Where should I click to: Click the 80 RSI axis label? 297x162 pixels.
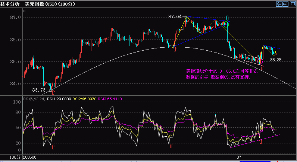pyautogui.click(x=18, y=112)
